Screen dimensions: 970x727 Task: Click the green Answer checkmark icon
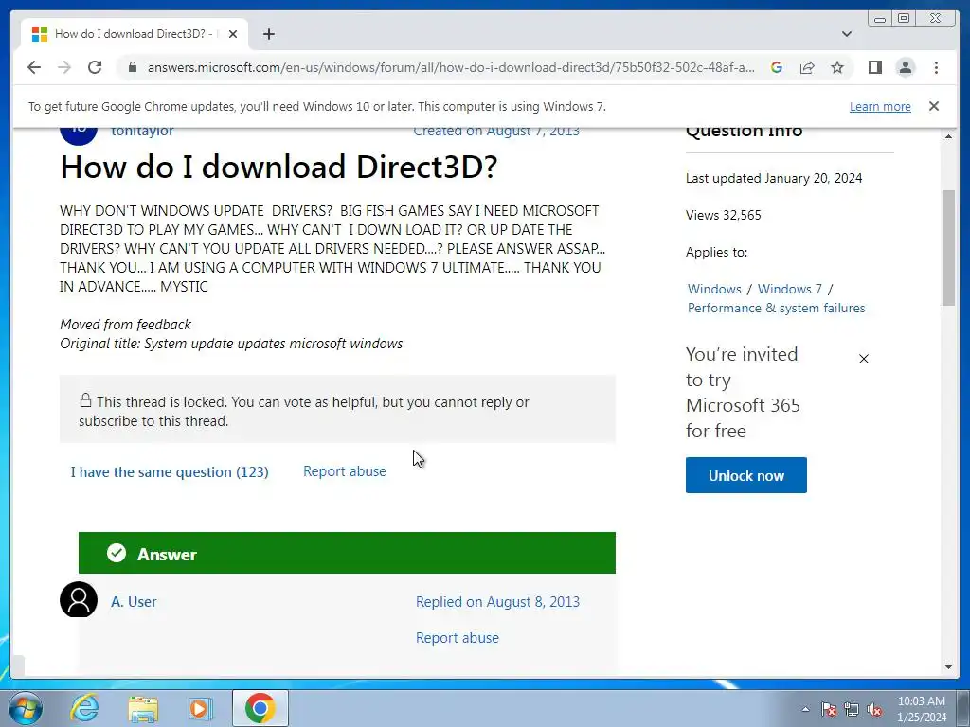coord(117,553)
